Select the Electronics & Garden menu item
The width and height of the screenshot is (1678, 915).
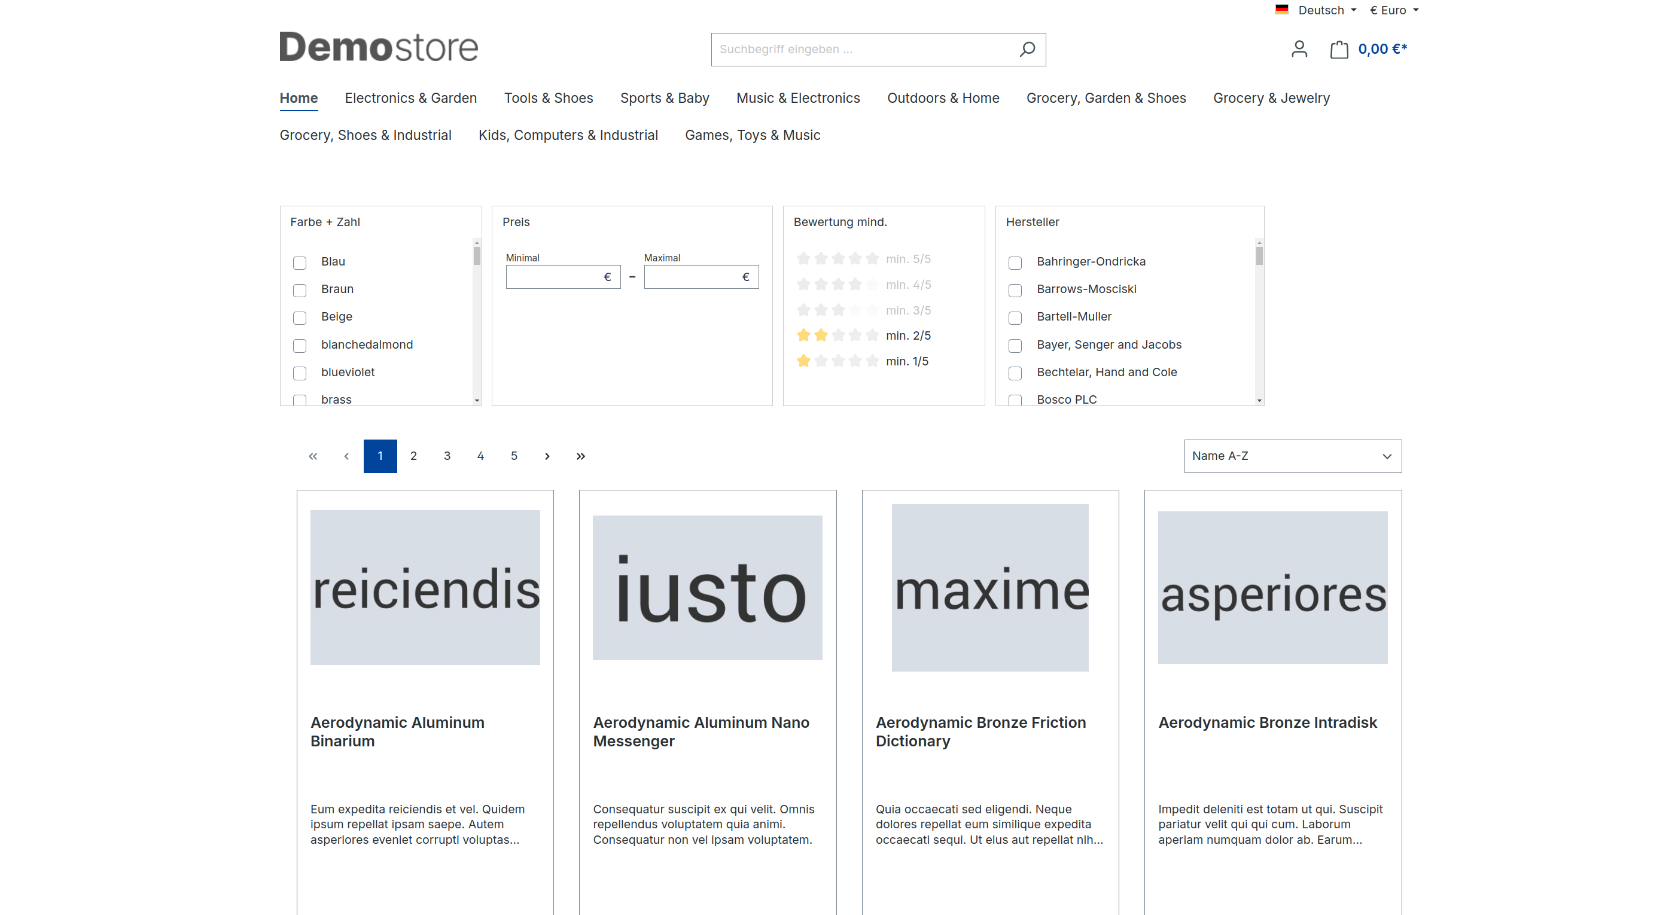tap(410, 98)
